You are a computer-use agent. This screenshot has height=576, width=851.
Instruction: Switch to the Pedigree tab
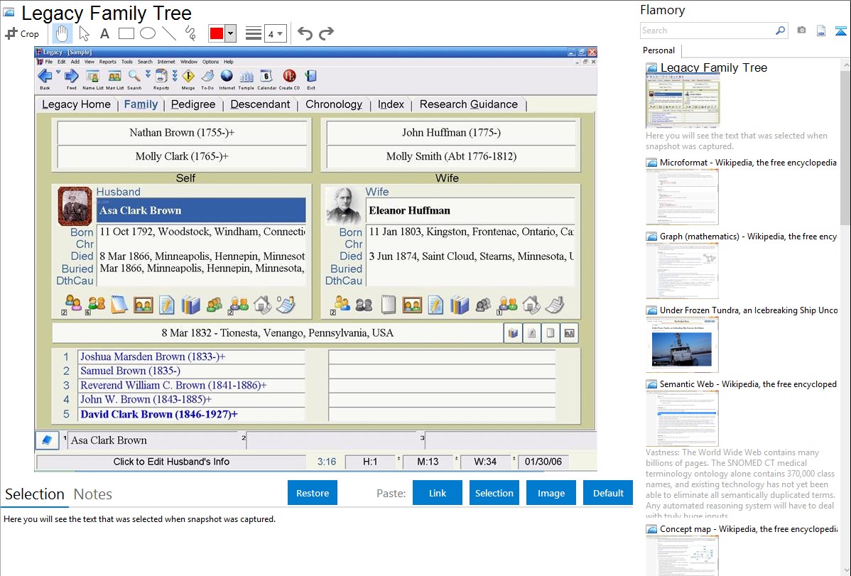tap(193, 104)
